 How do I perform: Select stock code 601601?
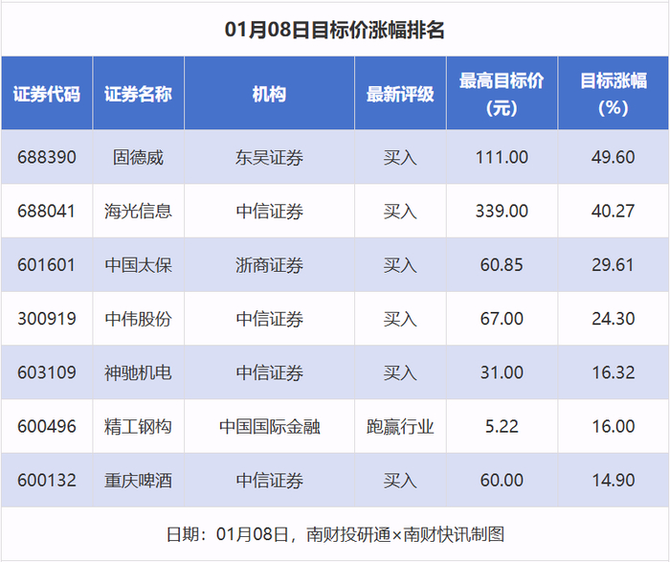click(x=47, y=265)
